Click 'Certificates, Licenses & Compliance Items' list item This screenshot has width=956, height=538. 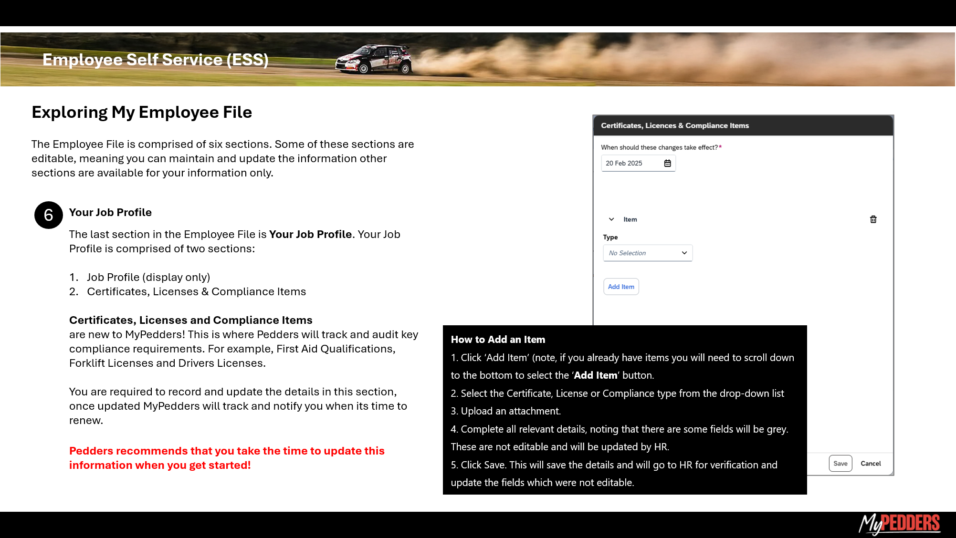197,291
